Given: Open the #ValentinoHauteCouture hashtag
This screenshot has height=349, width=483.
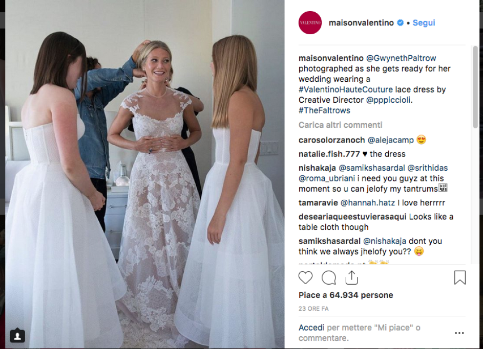Looking at the screenshot, I should click(x=346, y=89).
